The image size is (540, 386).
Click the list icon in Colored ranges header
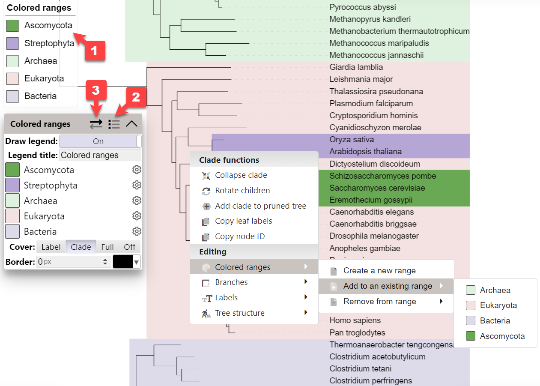click(114, 124)
